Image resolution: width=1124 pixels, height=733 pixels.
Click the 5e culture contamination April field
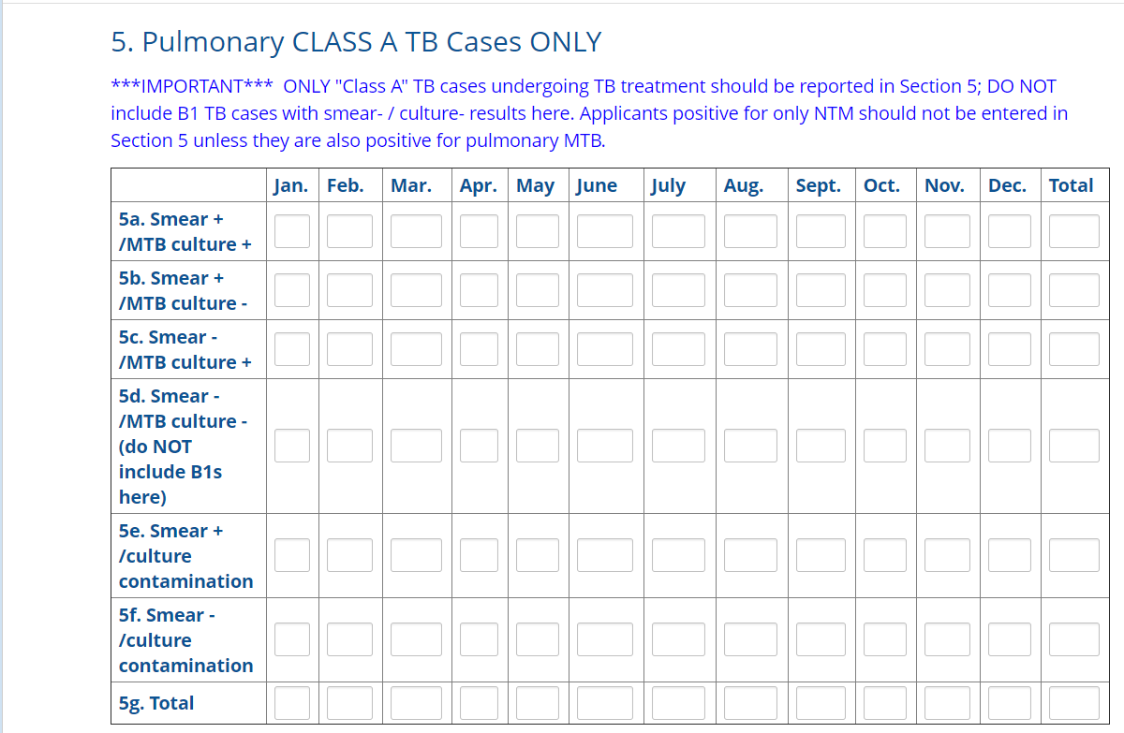[479, 555]
